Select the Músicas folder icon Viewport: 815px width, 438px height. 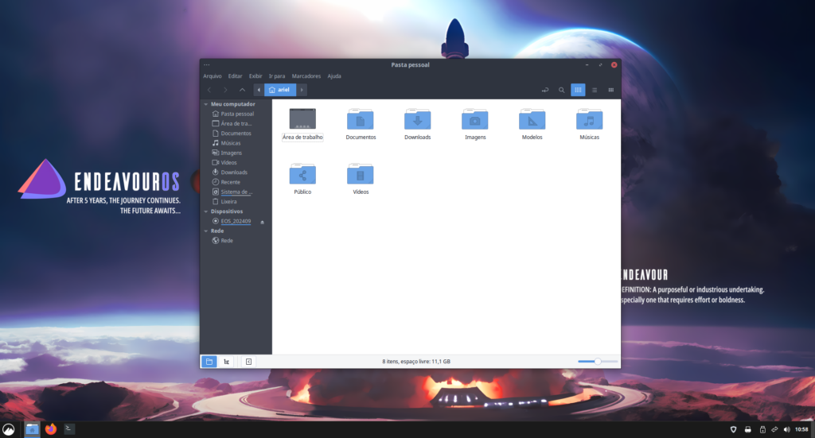[590, 119]
